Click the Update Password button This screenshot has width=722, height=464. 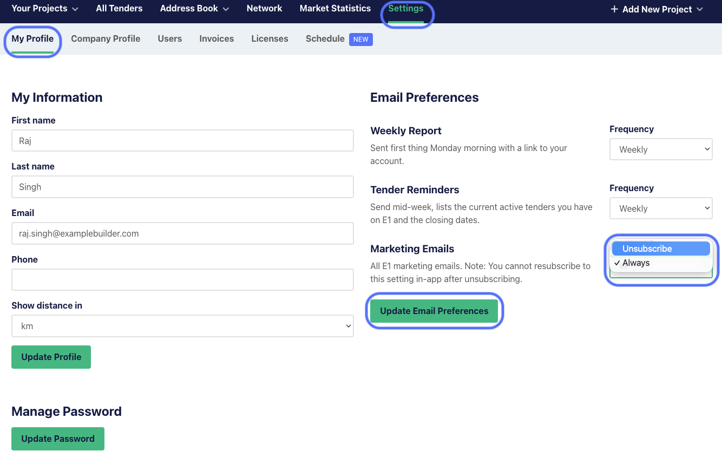coord(58,439)
